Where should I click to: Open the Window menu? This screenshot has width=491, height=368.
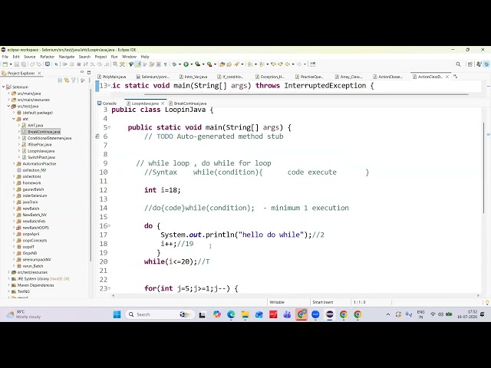tap(129, 57)
